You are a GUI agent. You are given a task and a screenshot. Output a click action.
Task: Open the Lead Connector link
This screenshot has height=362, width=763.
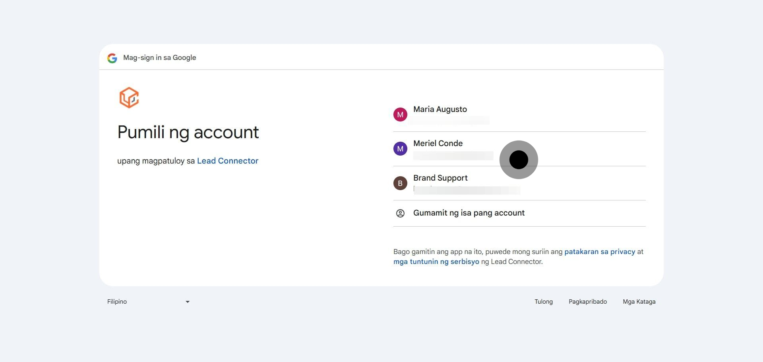click(227, 161)
